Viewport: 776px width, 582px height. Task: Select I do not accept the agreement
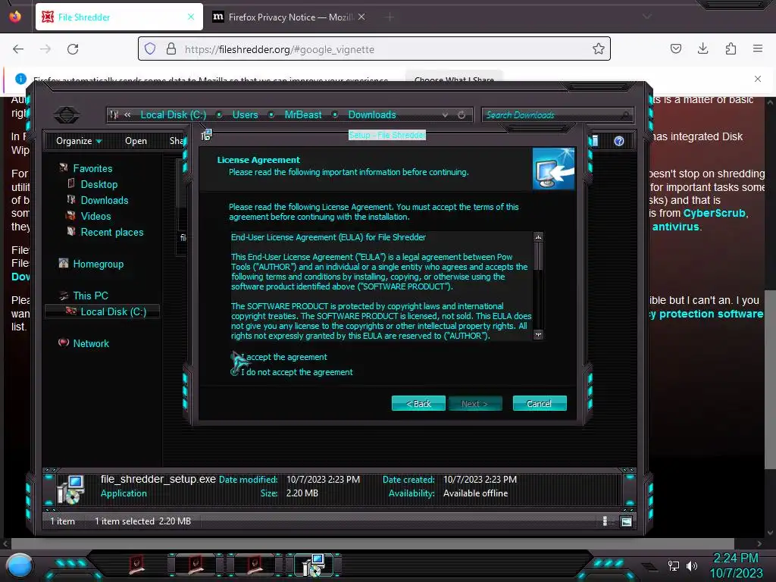(x=292, y=372)
